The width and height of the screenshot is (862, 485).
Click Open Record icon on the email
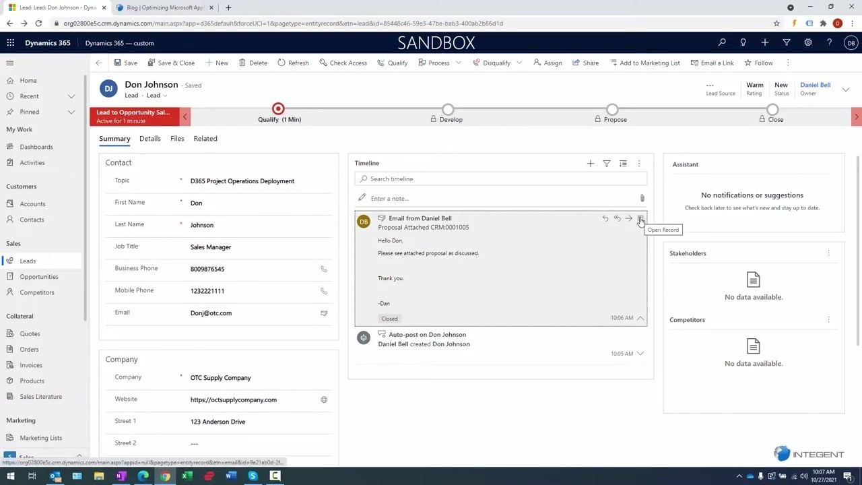[640, 218]
